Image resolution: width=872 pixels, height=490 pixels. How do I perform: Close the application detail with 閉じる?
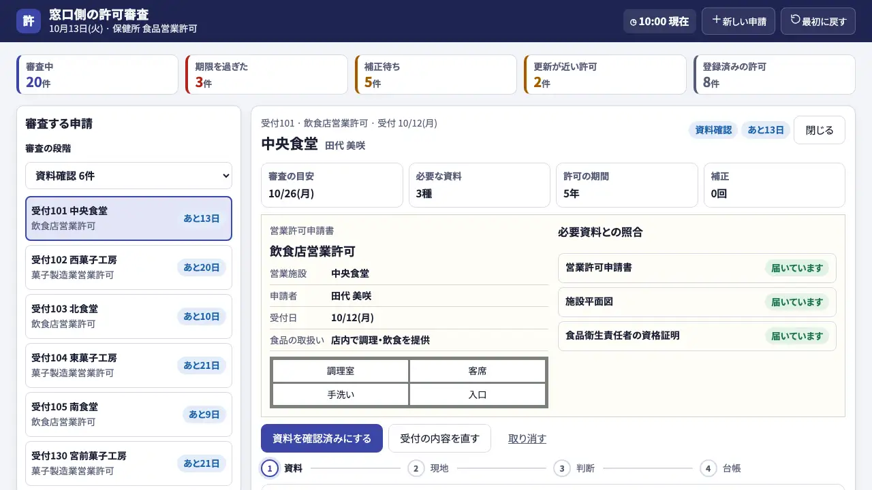pos(820,130)
